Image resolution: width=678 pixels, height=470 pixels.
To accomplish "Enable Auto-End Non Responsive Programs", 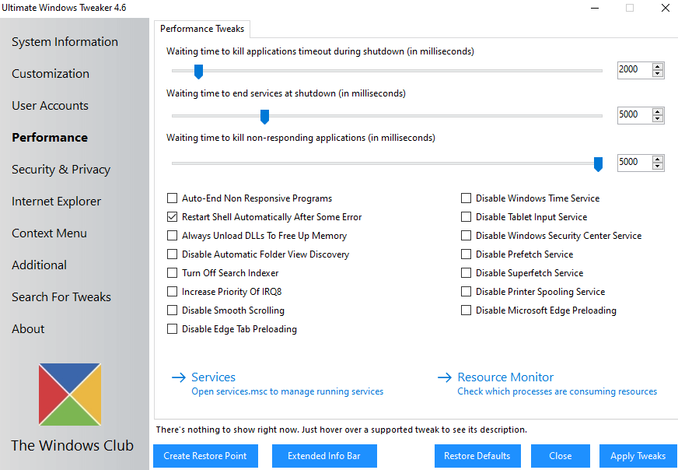I will click(x=173, y=198).
